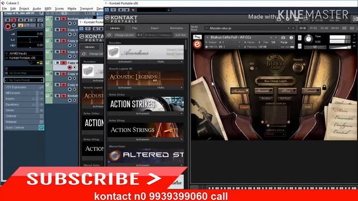Click the refresh libraries icon in Kontakt
The image size is (358, 201).
pos(110,35)
